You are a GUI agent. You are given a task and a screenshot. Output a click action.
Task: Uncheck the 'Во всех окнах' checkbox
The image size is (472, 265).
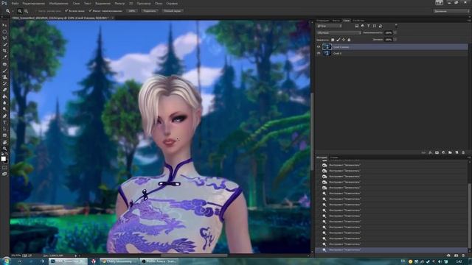(x=66, y=10)
